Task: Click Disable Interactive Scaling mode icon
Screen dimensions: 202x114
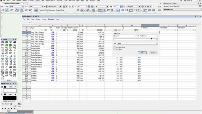Action: pyautogui.click(x=3, y=10)
